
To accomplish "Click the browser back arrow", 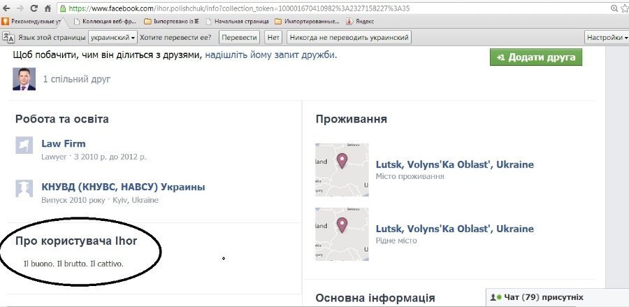I will click(7, 8).
